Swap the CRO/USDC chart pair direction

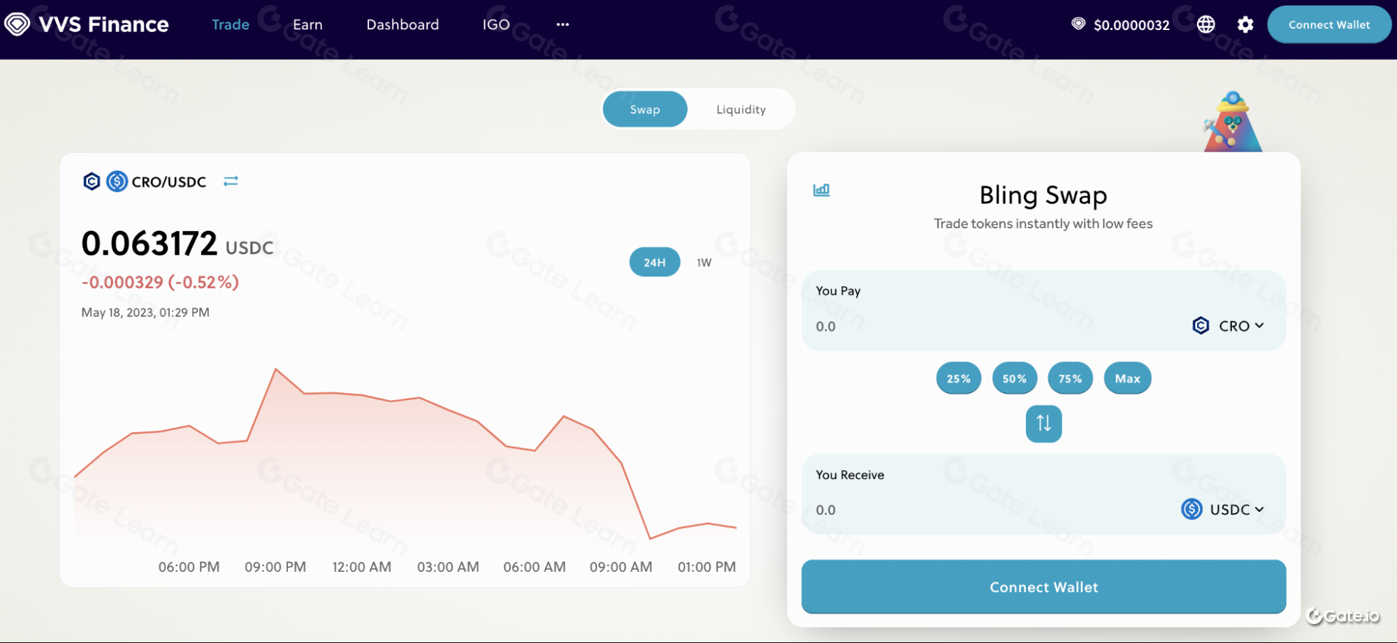231,182
